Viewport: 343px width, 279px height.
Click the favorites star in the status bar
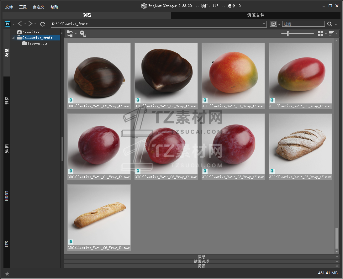point(7,274)
